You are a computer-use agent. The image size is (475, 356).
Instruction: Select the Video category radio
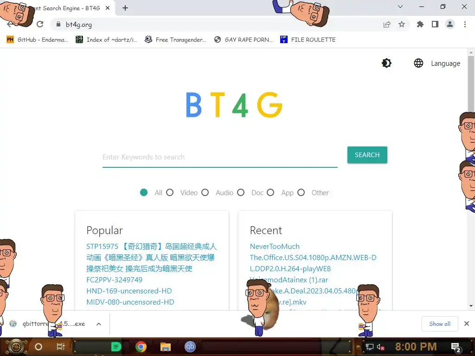[170, 192]
